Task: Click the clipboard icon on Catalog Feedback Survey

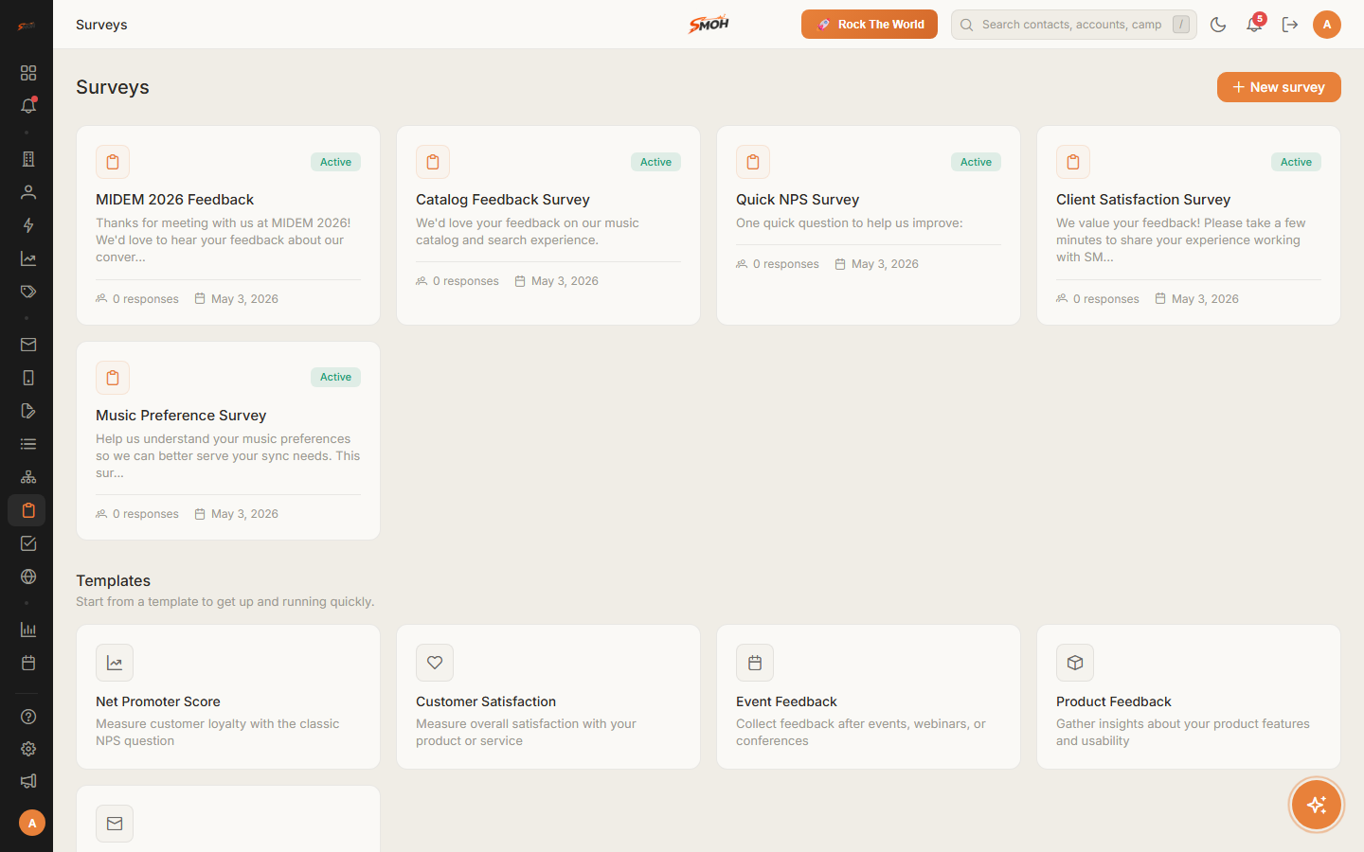Action: pyautogui.click(x=433, y=162)
